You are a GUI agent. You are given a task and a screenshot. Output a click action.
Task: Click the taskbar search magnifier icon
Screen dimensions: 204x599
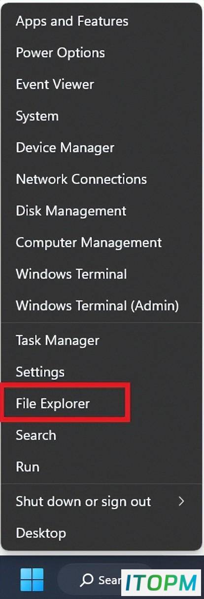pos(87,580)
